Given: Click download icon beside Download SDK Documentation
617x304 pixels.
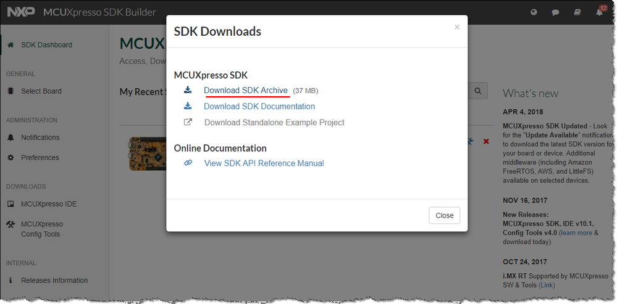Looking at the screenshot, I should click(x=188, y=106).
